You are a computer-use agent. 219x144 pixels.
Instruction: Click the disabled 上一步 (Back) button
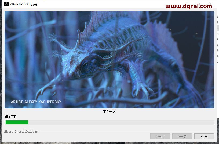point(160,136)
